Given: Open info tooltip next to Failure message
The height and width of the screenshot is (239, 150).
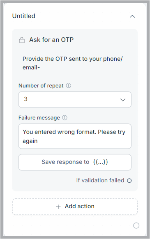Looking at the screenshot, I should [65, 118].
